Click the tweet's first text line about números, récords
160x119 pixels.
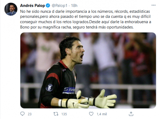pos(85,11)
